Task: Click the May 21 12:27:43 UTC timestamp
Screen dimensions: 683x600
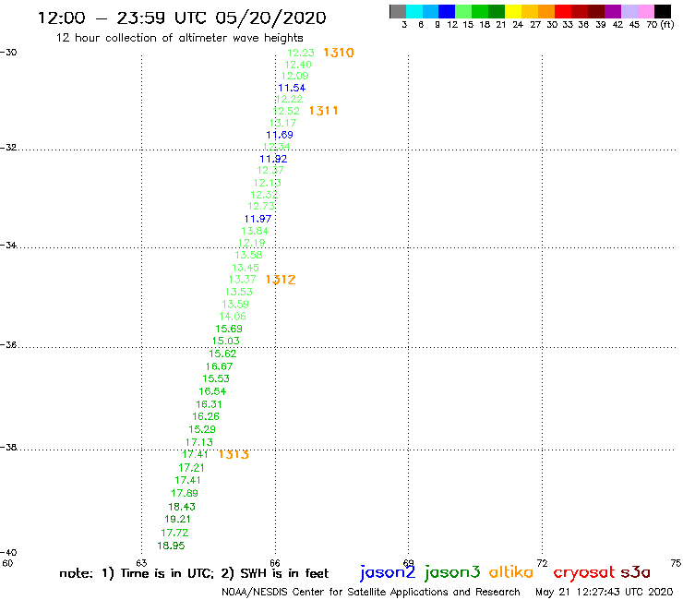Action: [x=605, y=592]
